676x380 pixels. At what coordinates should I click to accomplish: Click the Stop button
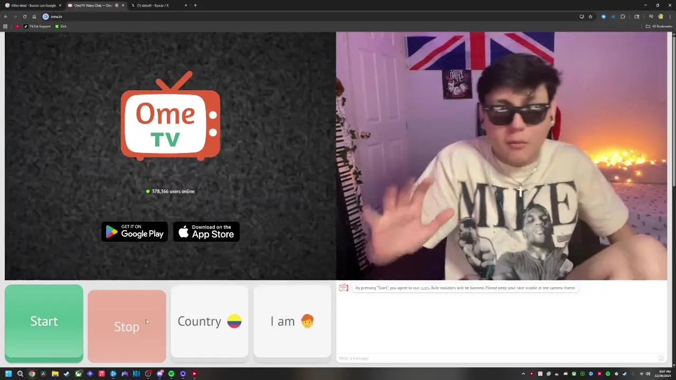127,326
